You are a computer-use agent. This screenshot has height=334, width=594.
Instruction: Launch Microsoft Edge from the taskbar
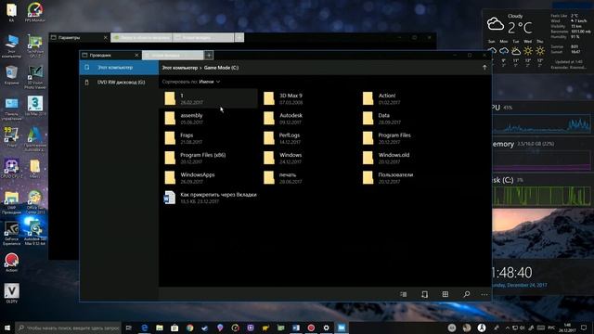pyautogui.click(x=145, y=328)
